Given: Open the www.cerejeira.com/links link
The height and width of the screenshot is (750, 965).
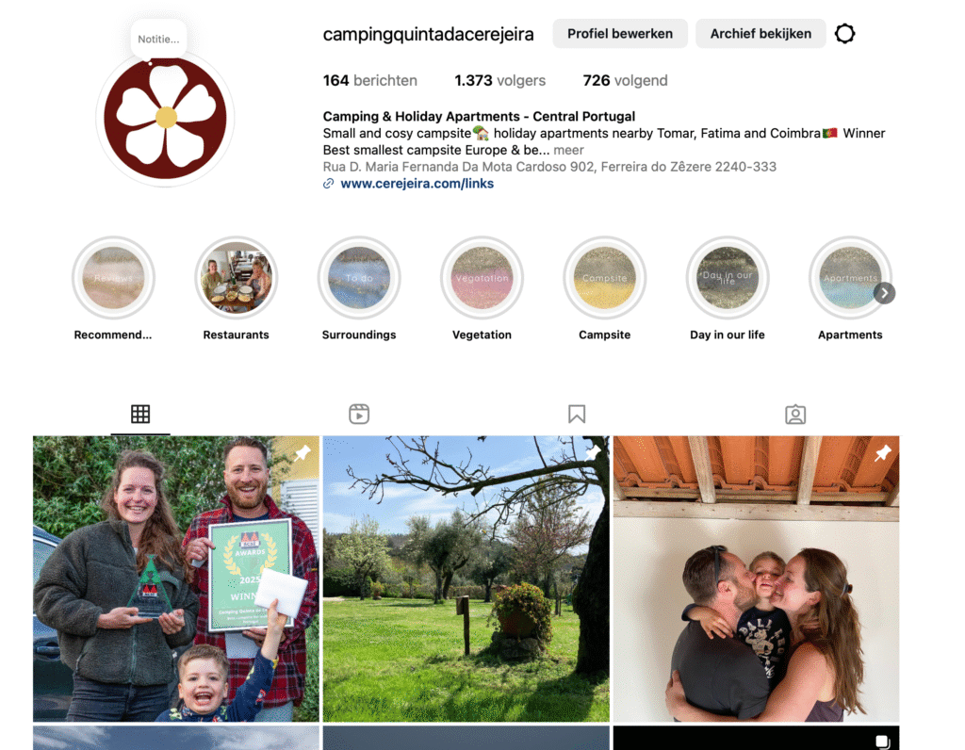Looking at the screenshot, I should tap(417, 184).
